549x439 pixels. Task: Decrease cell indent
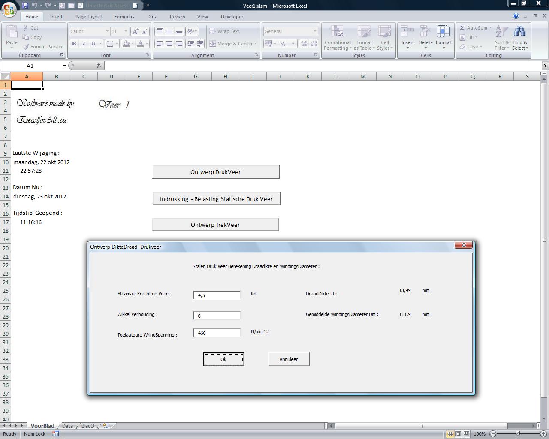[190, 44]
